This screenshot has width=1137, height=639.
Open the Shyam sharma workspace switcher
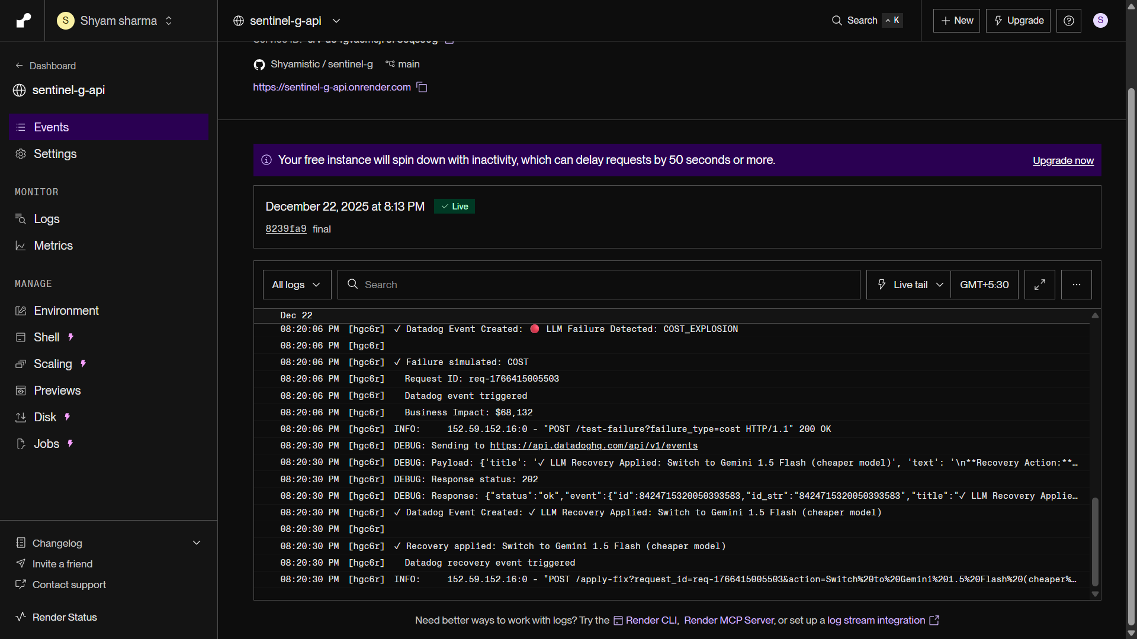115,21
